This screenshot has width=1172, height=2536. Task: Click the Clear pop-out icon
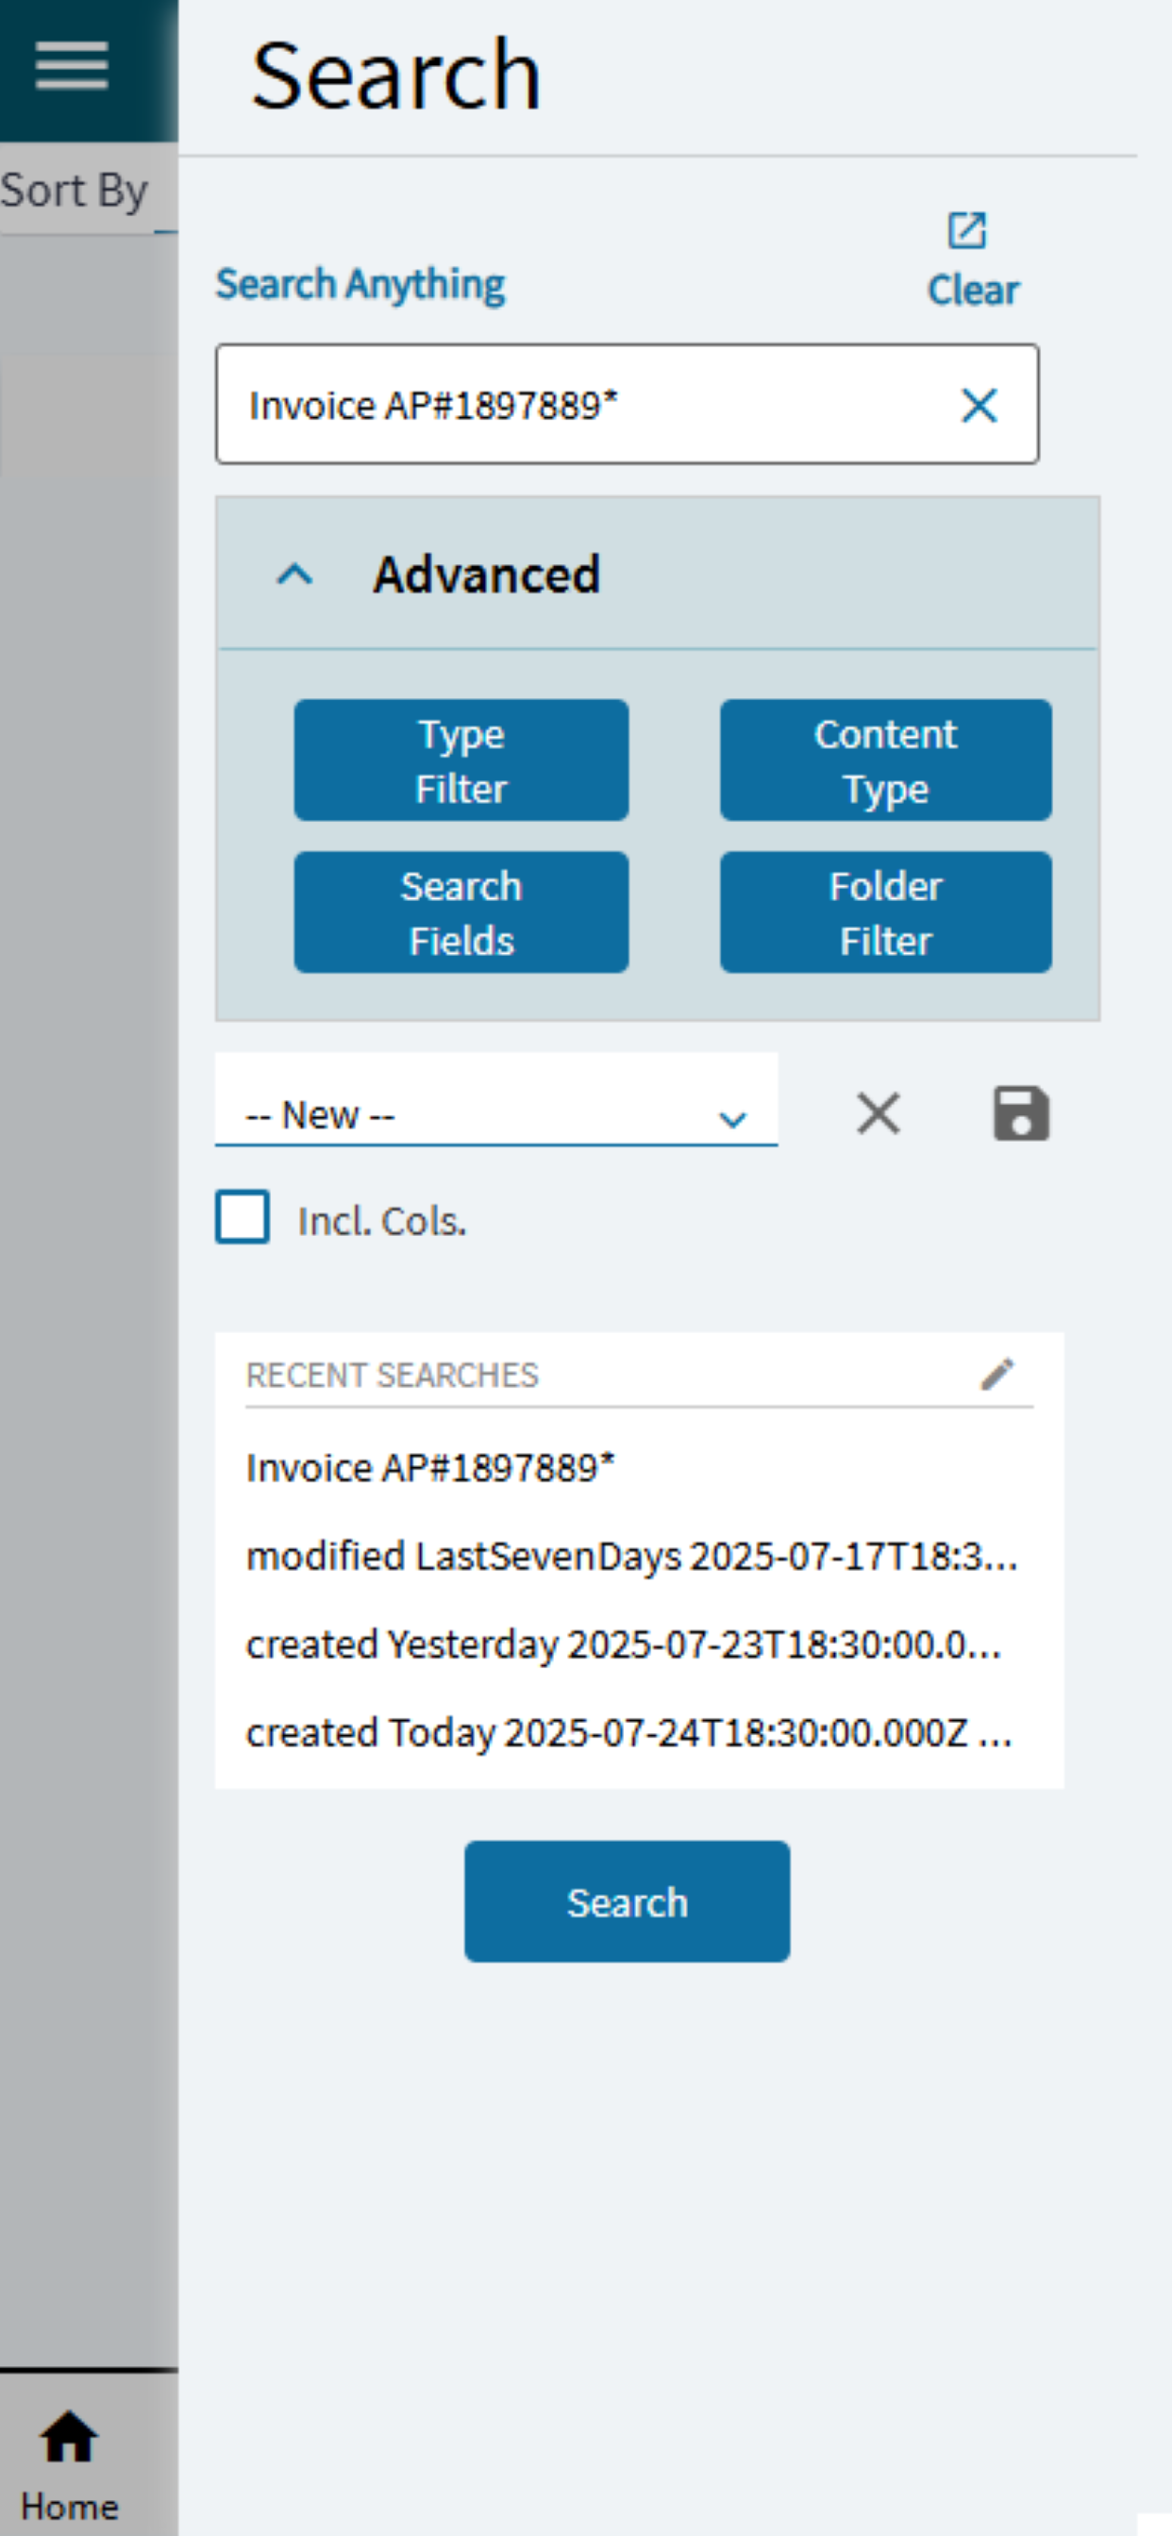(966, 230)
